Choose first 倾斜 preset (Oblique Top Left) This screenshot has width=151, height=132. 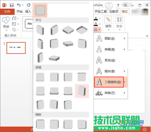tap(40, 124)
